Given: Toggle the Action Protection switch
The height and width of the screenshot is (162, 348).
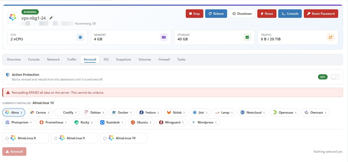Looking at the screenshot, I should (335, 77).
